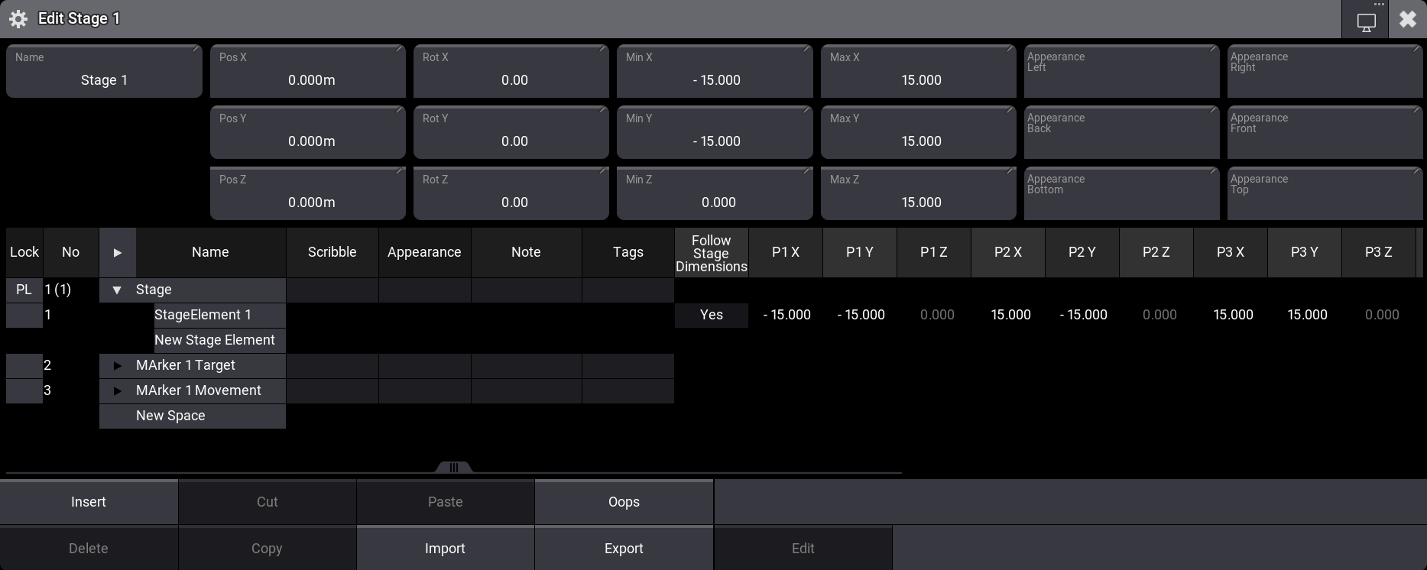Image resolution: width=1427 pixels, height=570 pixels.
Task: Toggle Follow Stage Dimensions Yes cell
Action: [711, 315]
